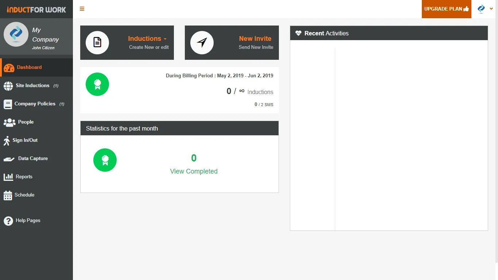
Task: Click the John Citizen user name
Action: tap(43, 48)
